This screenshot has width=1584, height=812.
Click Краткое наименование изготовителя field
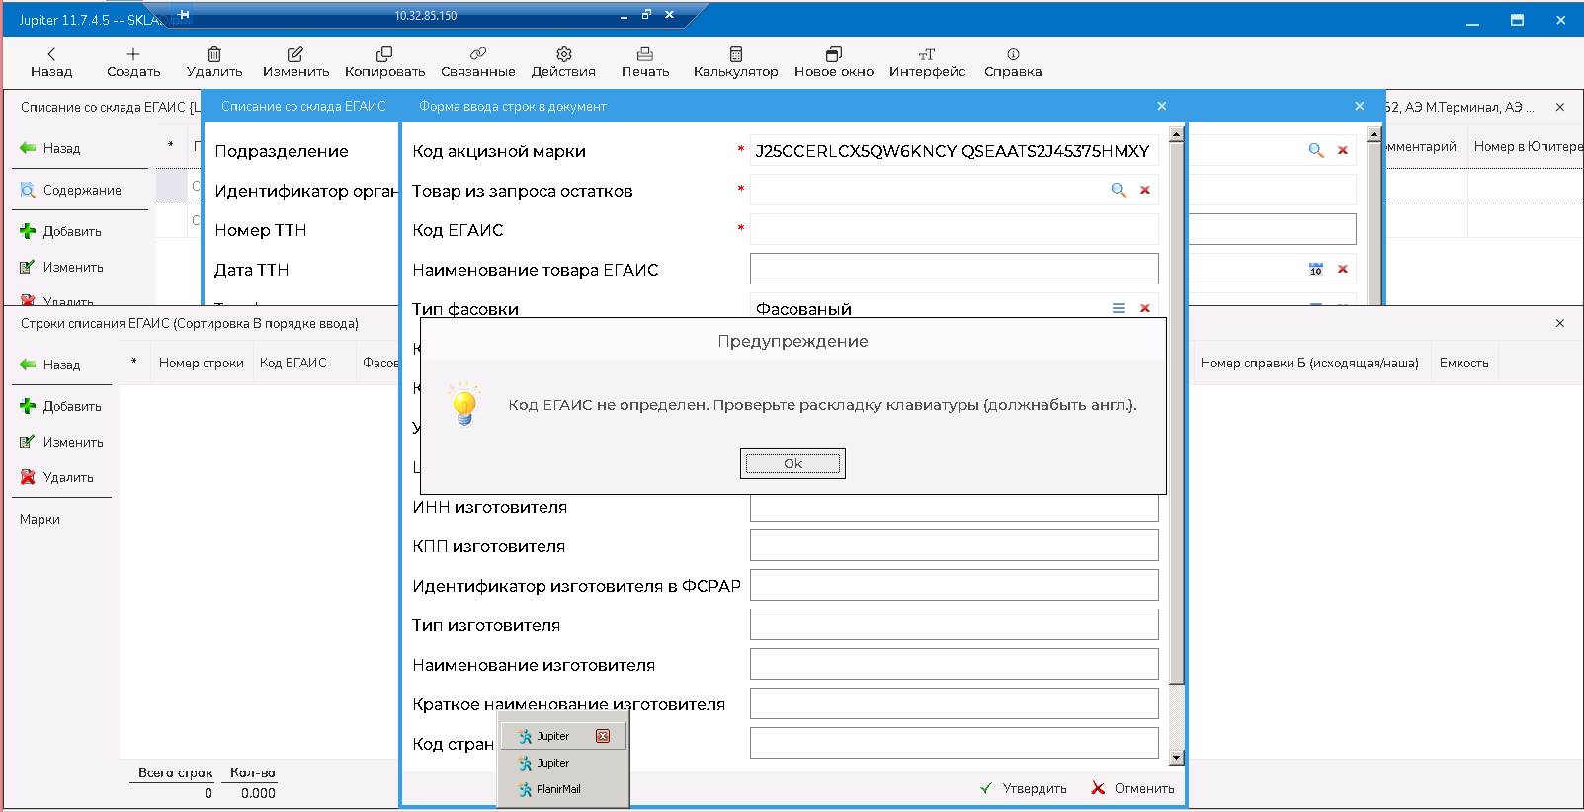click(x=954, y=703)
